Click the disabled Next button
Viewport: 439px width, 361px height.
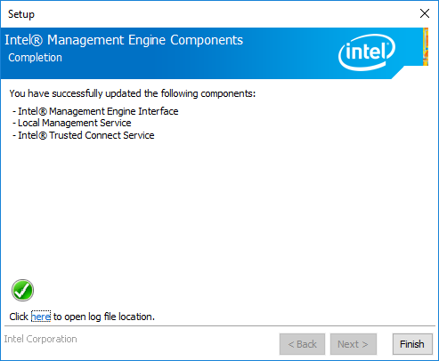pos(354,344)
